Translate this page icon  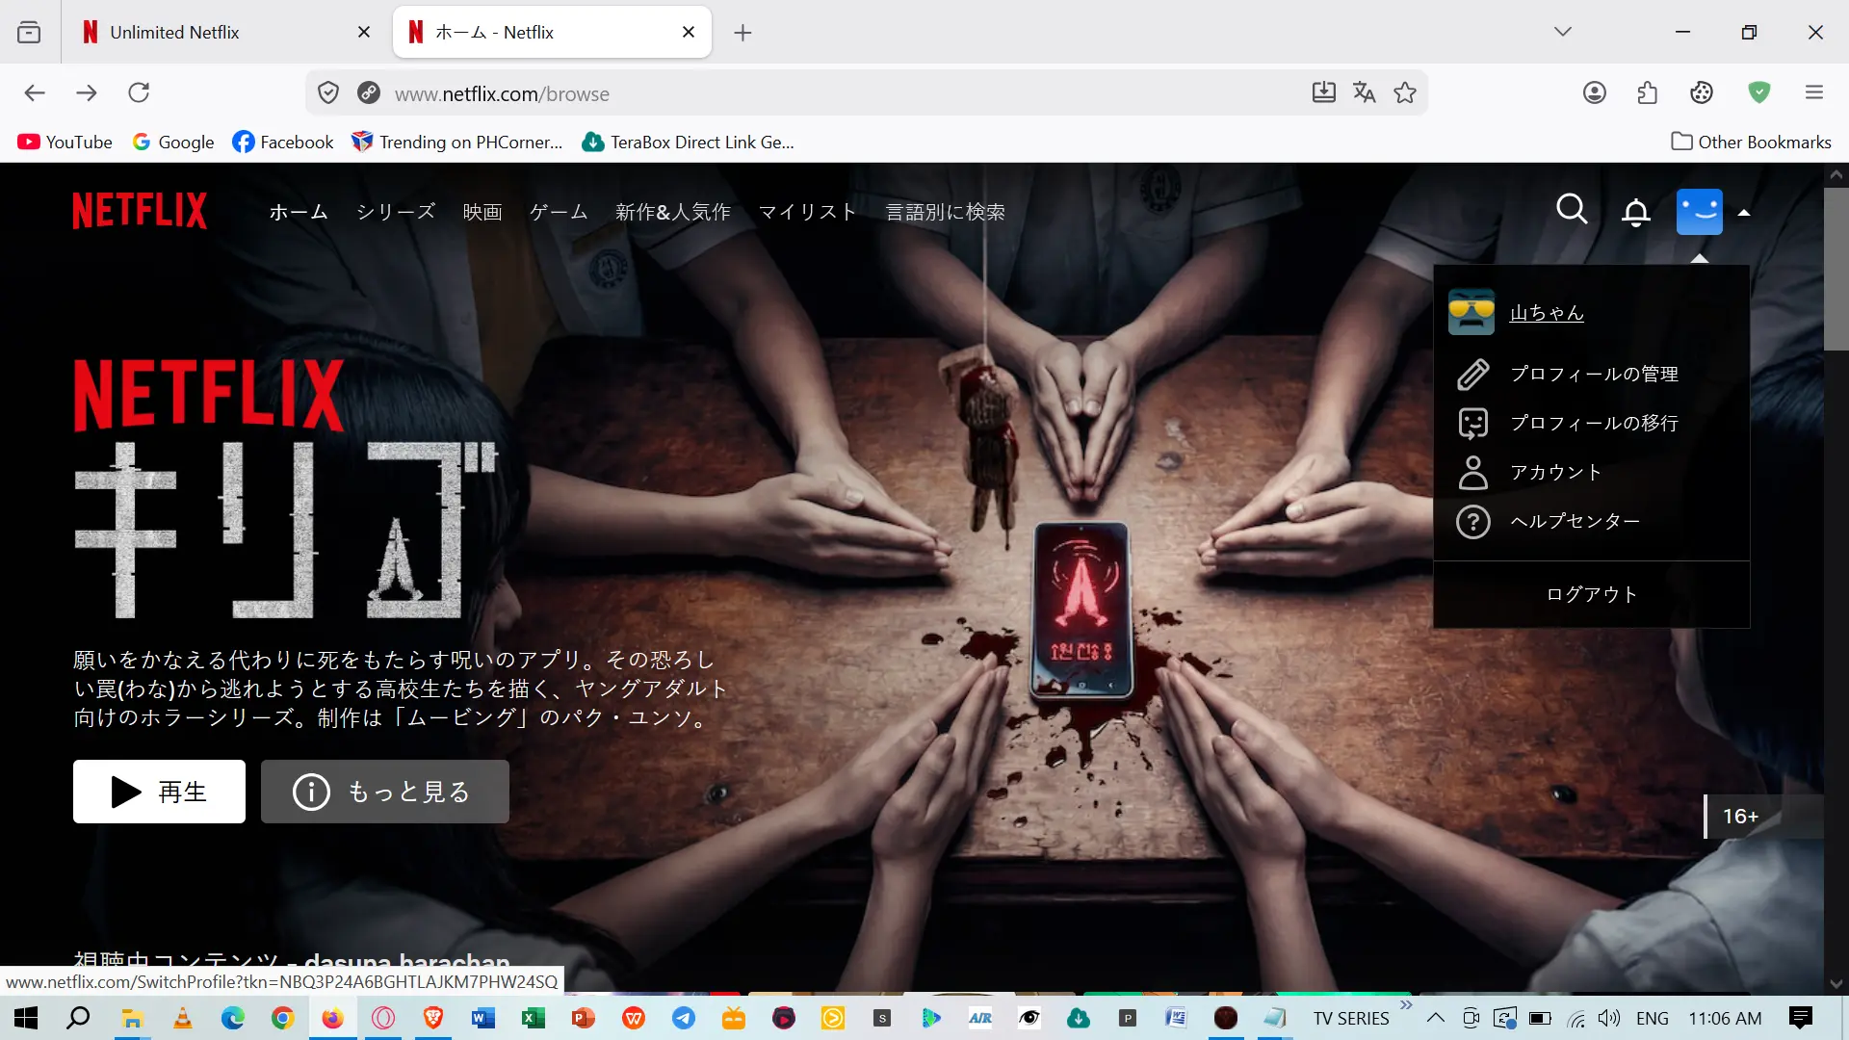tap(1365, 92)
